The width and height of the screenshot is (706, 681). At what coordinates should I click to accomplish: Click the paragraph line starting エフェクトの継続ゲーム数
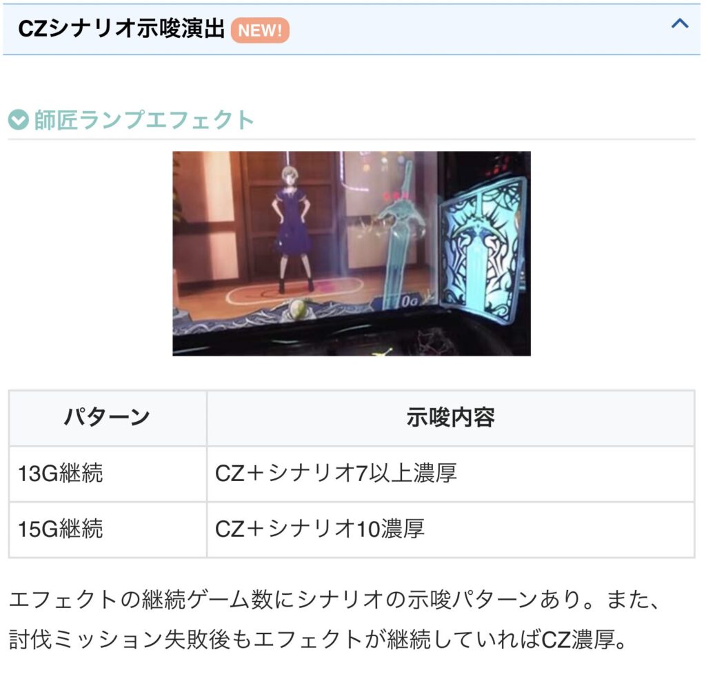(x=336, y=600)
